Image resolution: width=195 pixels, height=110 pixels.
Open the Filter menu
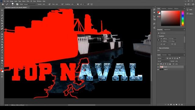click(x=28, y=1)
